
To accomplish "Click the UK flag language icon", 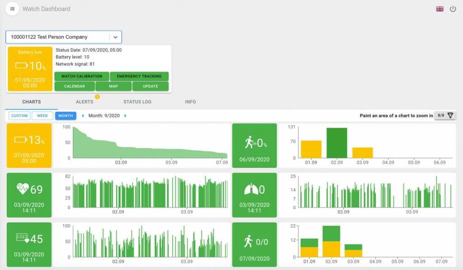I will [x=439, y=9].
